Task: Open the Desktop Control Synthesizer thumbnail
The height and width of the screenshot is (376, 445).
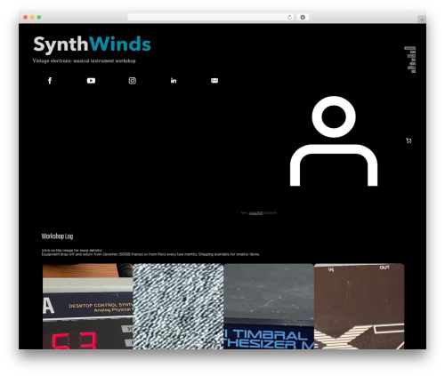Action: pyautogui.click(x=88, y=307)
